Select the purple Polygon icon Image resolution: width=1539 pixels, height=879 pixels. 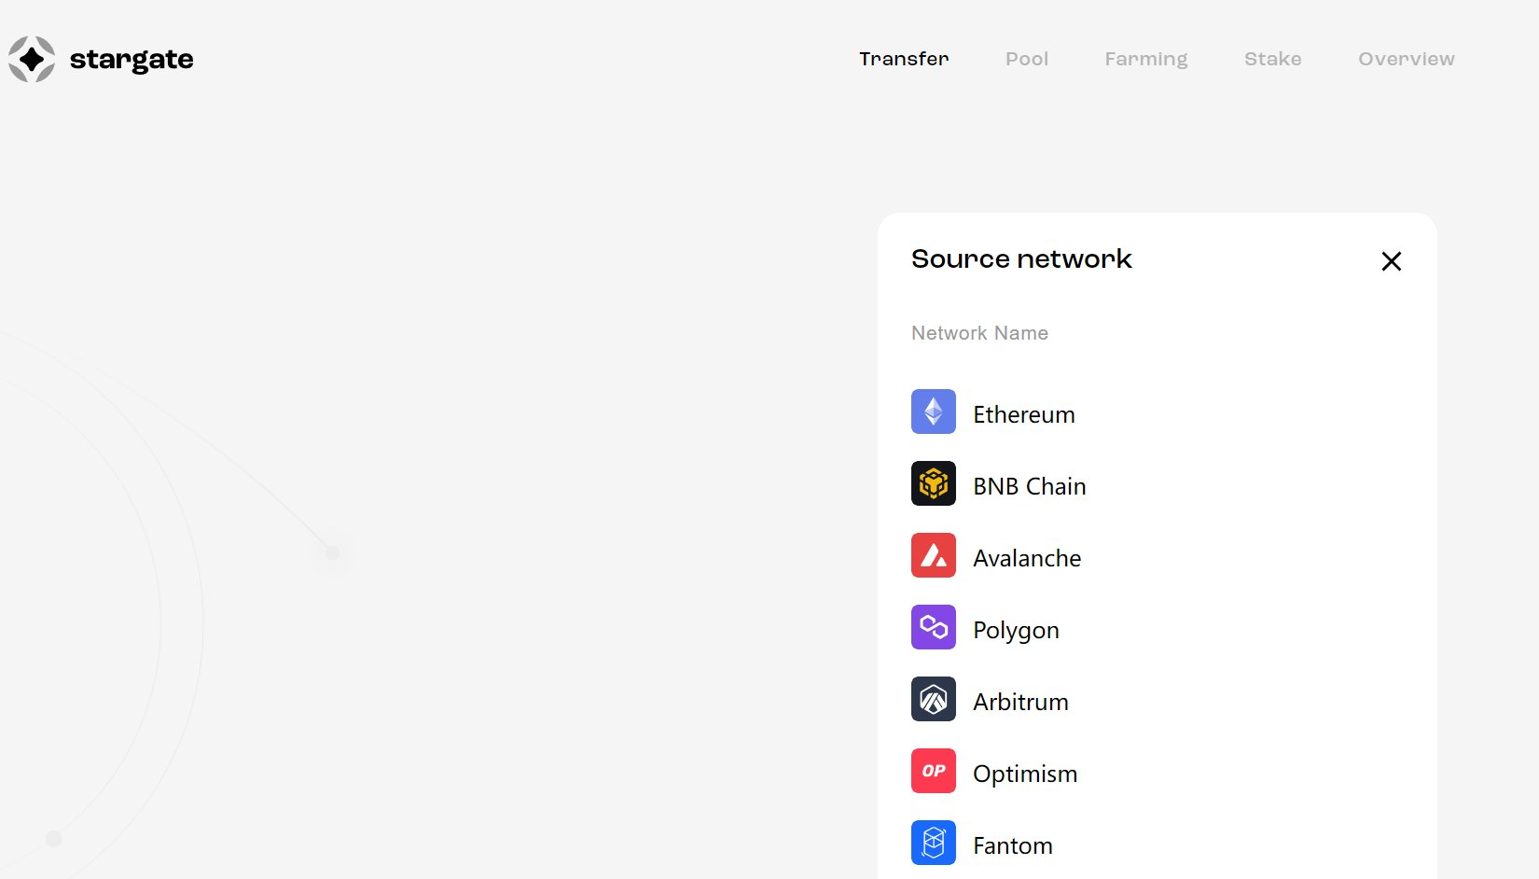point(933,627)
